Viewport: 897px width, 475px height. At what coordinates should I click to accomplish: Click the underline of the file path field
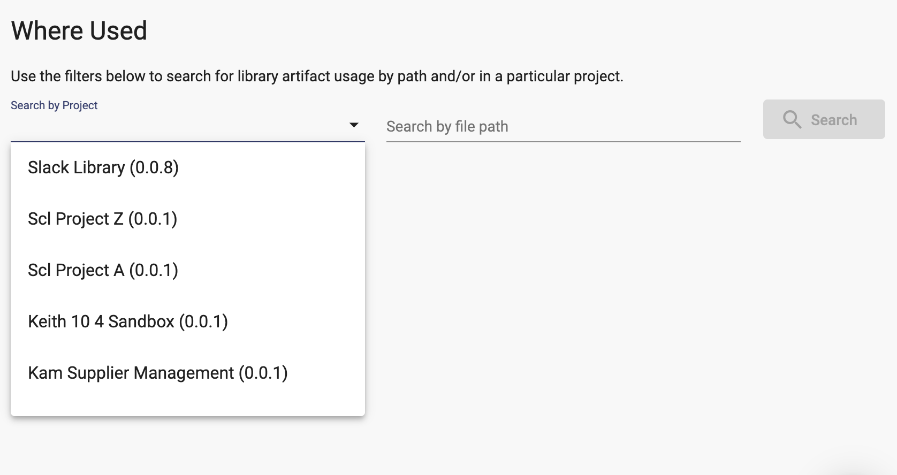tap(563, 142)
